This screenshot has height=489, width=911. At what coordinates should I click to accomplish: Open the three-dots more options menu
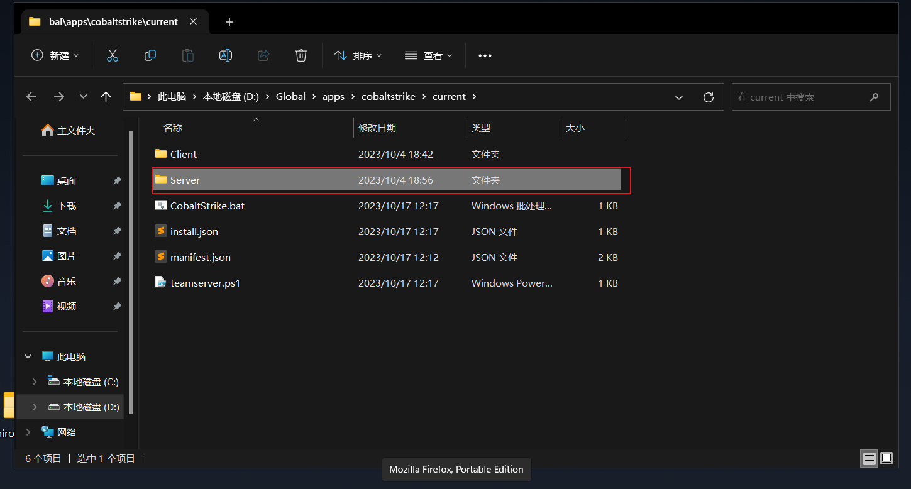(485, 55)
